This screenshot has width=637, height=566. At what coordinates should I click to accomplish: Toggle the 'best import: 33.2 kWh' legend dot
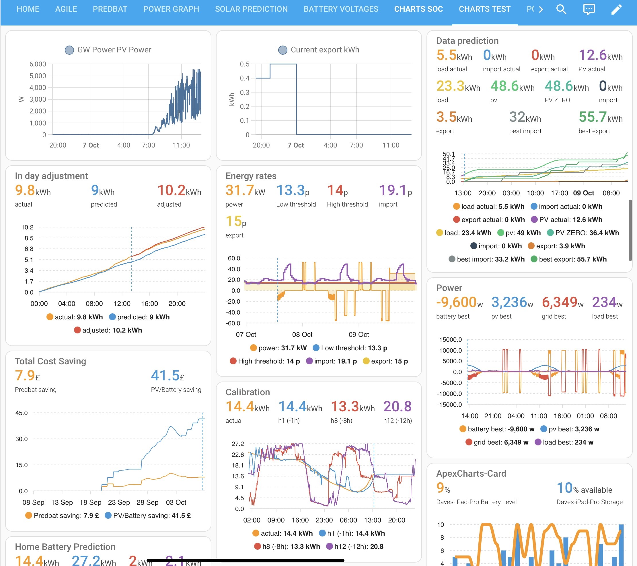point(452,259)
